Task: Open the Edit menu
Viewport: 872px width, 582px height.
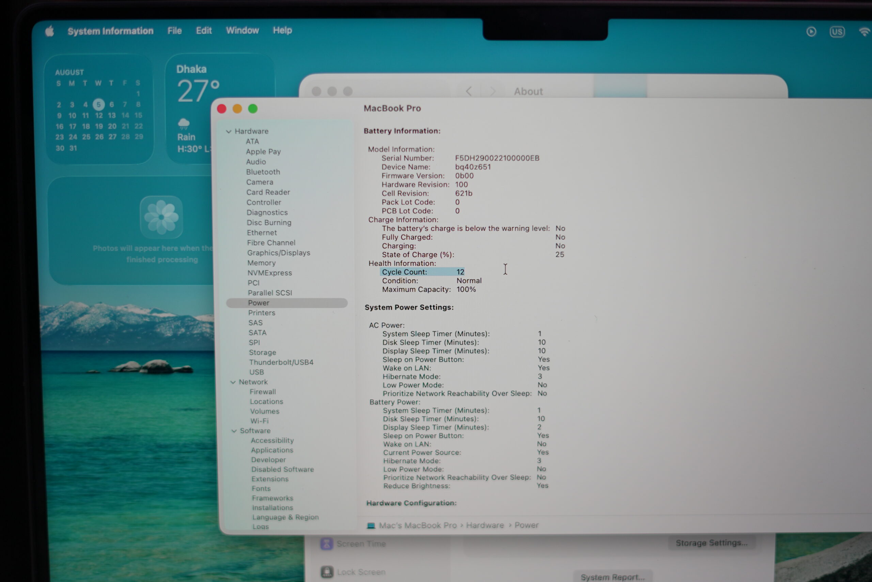Action: coord(204,30)
